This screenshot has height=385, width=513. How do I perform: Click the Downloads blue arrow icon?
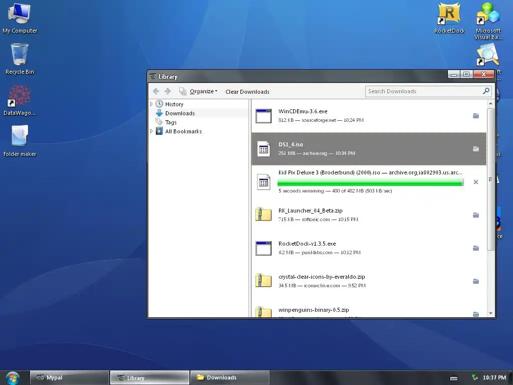coord(159,113)
